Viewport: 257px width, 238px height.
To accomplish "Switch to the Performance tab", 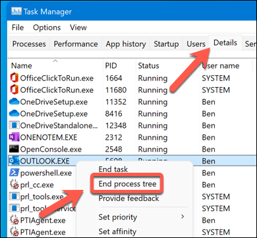I will (x=76, y=44).
